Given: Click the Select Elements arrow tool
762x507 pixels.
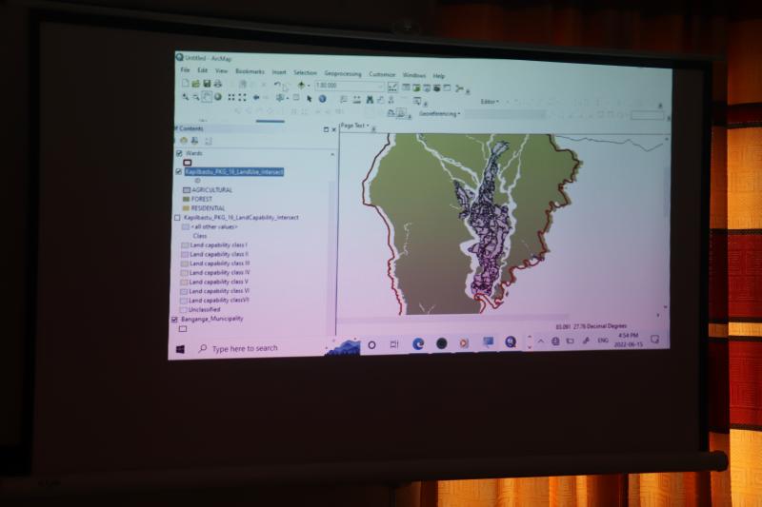Looking at the screenshot, I should coord(310,98).
